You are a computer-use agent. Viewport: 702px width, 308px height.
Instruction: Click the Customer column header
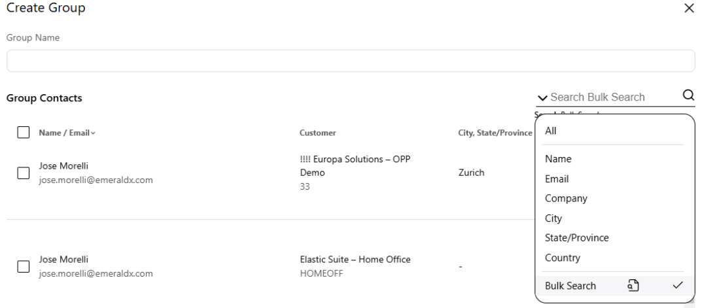click(317, 133)
